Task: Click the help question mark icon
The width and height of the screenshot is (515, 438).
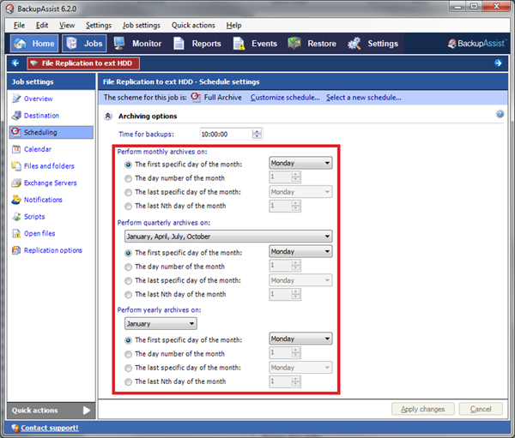Action: point(500,114)
